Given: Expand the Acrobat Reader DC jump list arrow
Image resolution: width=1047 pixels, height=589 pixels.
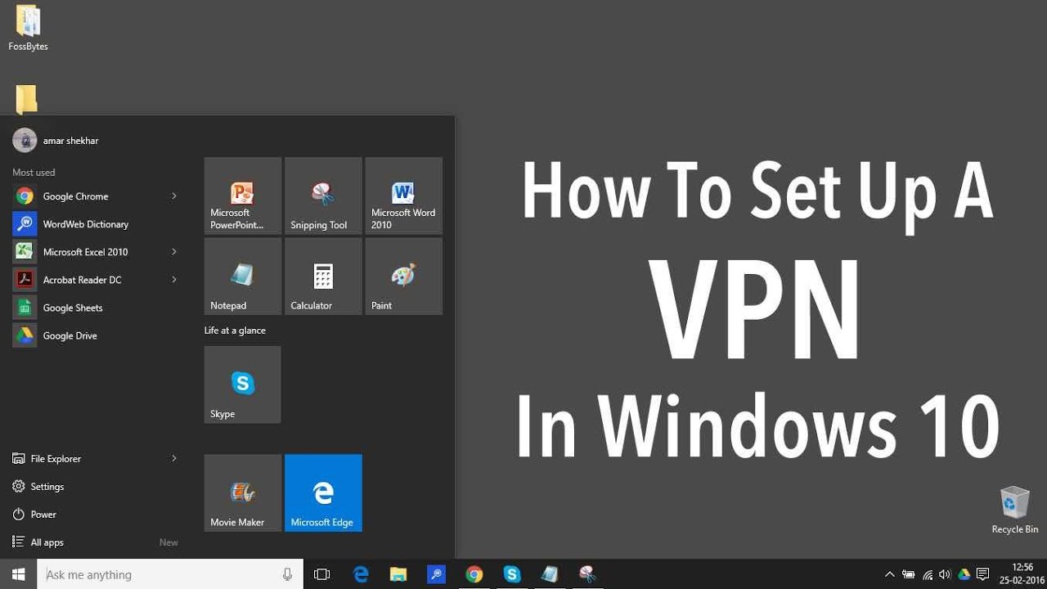Looking at the screenshot, I should [174, 280].
